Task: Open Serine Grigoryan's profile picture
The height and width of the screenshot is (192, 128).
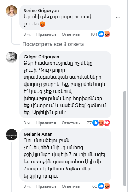Action: coord(12,11)
